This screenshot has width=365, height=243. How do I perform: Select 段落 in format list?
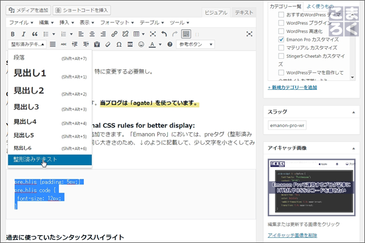tap(50, 58)
